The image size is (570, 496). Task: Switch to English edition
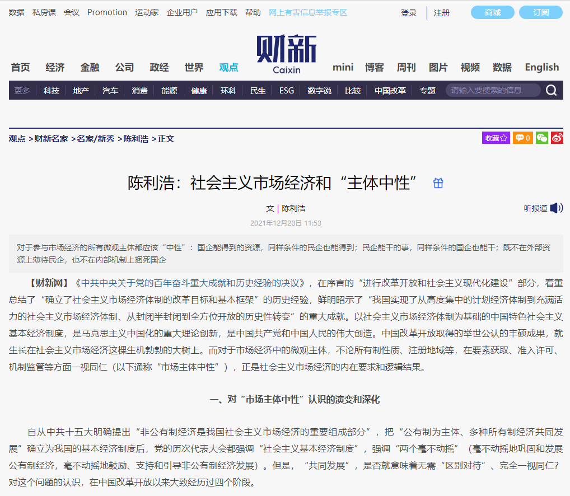coord(541,67)
